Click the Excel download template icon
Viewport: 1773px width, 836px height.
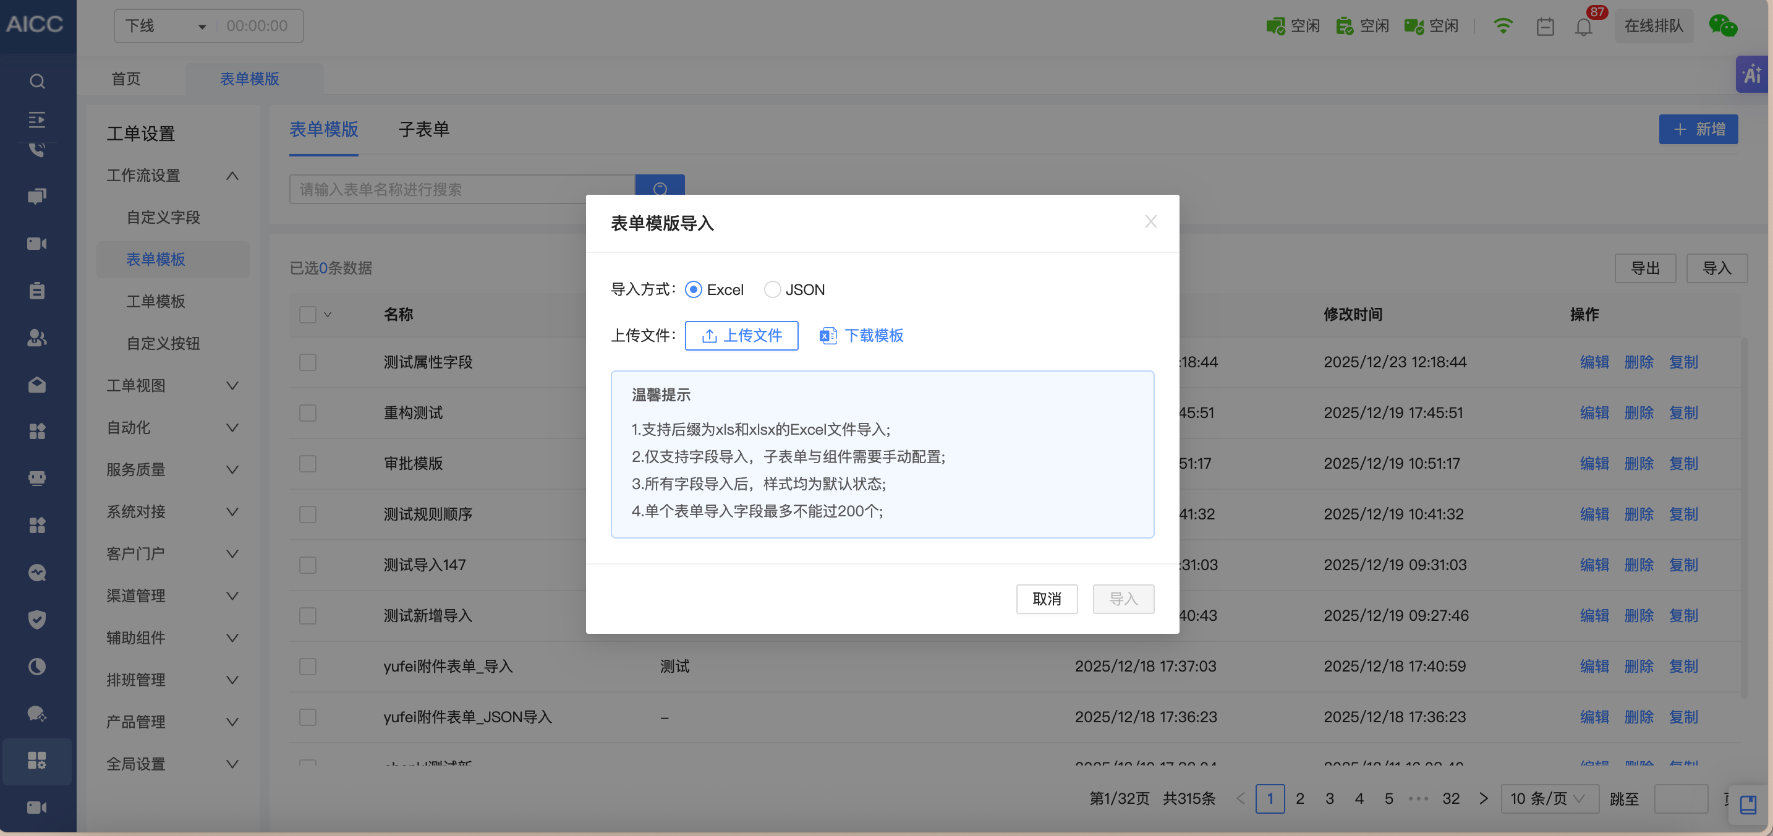click(x=827, y=335)
